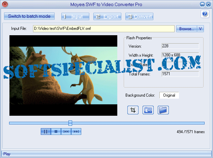Open the Convert step tab
The width and height of the screenshot is (213, 158).
tap(139, 16)
